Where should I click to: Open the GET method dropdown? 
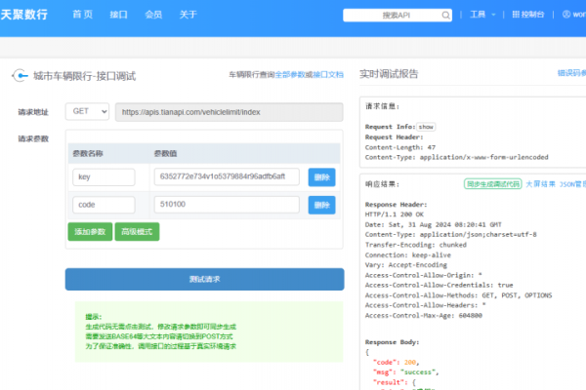87,111
